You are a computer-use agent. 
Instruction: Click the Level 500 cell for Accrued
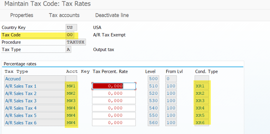coord(153,79)
